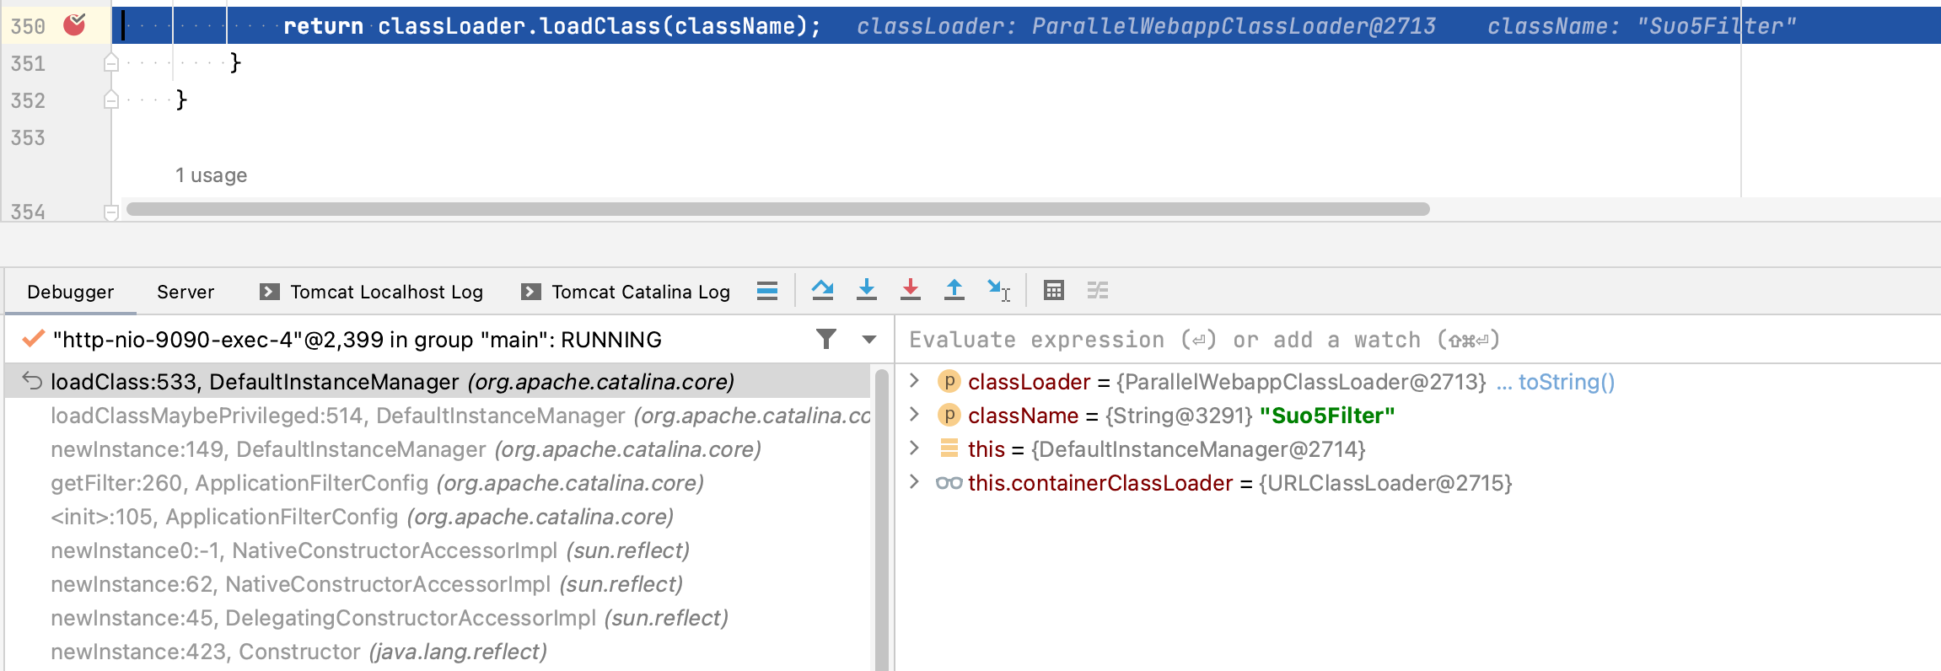Click the Evaluate expression input field
This screenshot has width=1941, height=671.
1417,340
